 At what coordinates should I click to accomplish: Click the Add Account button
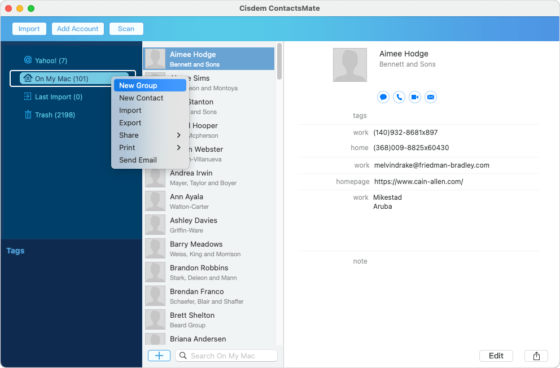click(77, 29)
